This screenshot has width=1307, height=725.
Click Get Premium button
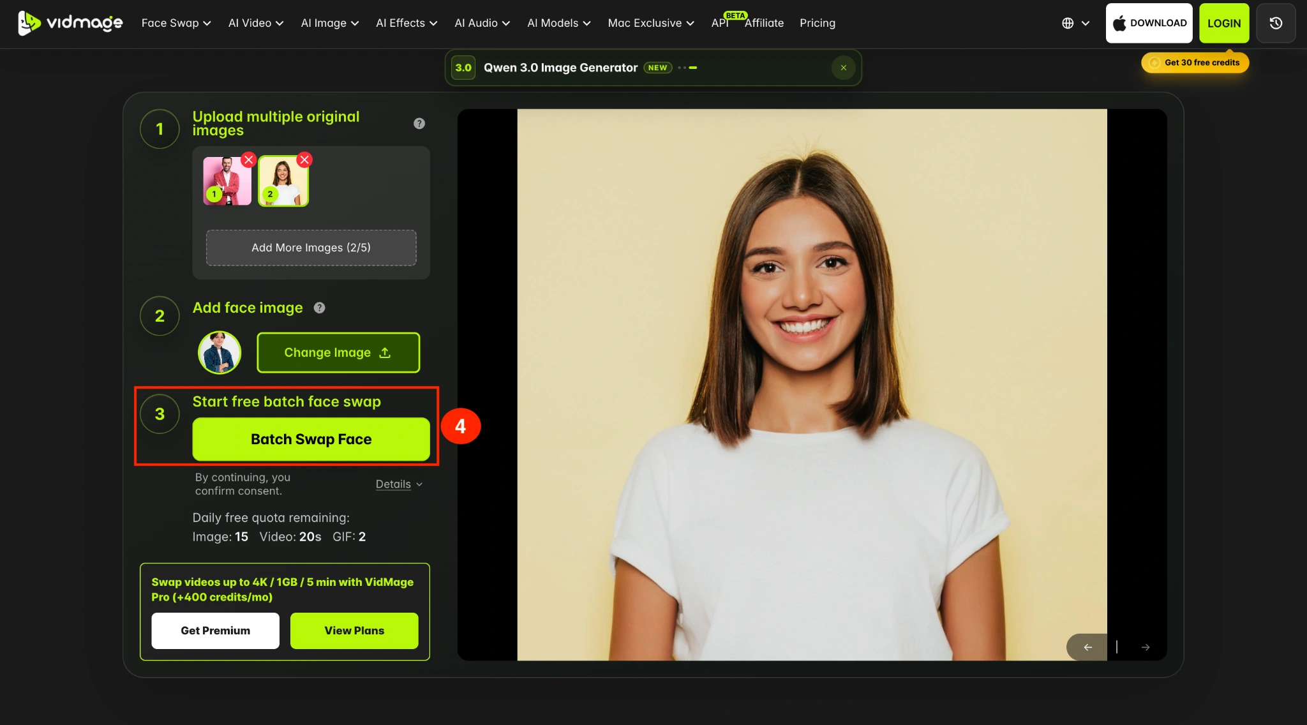(x=216, y=631)
